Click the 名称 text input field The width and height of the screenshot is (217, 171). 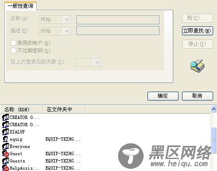pyautogui.click(x=118, y=20)
